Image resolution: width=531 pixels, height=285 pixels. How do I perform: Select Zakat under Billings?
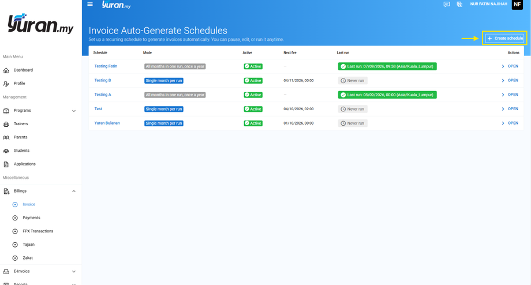28,258
